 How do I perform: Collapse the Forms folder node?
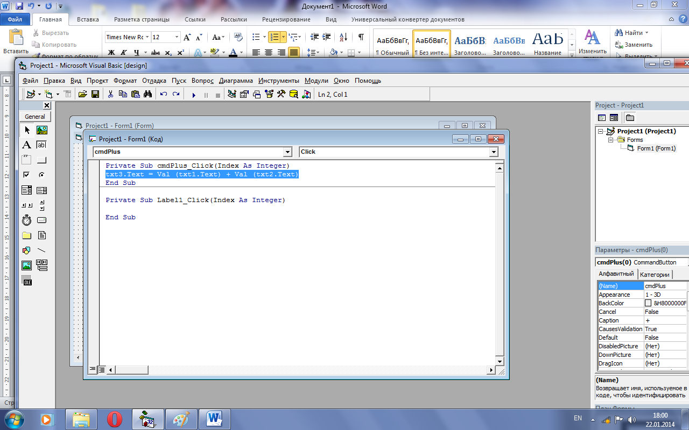pos(611,140)
